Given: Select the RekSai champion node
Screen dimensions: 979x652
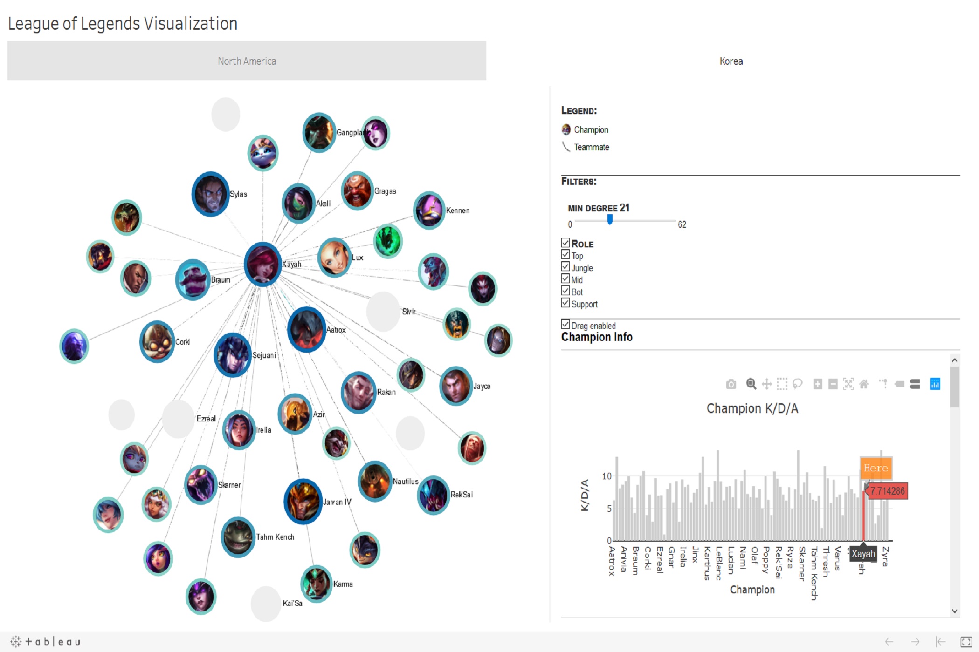Looking at the screenshot, I should (433, 495).
